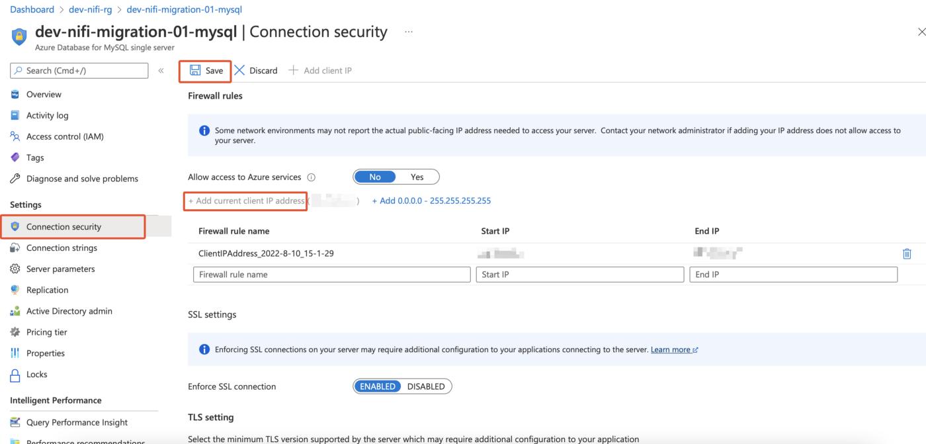Click the Tags icon in sidebar
Viewport: 926px width, 444px height.
point(15,157)
